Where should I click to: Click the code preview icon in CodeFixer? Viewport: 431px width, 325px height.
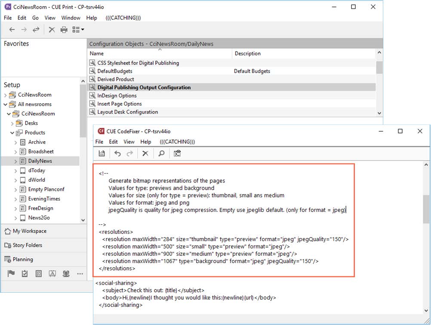(177, 153)
